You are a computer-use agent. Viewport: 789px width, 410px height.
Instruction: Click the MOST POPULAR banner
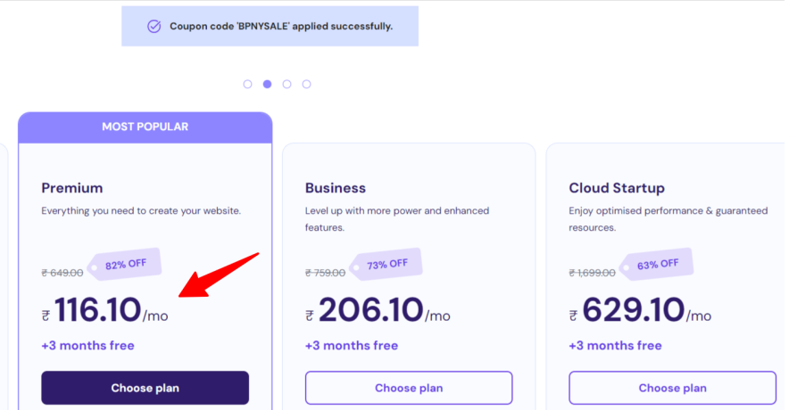pyautogui.click(x=145, y=127)
